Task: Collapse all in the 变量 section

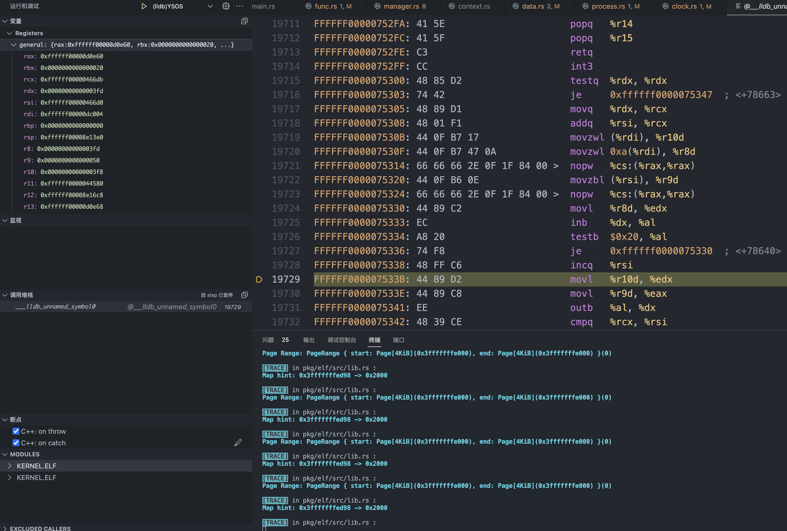Action: tap(244, 21)
